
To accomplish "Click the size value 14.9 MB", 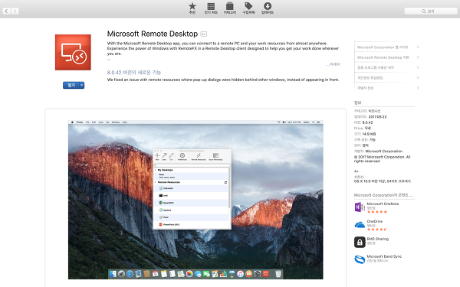I will (x=369, y=134).
